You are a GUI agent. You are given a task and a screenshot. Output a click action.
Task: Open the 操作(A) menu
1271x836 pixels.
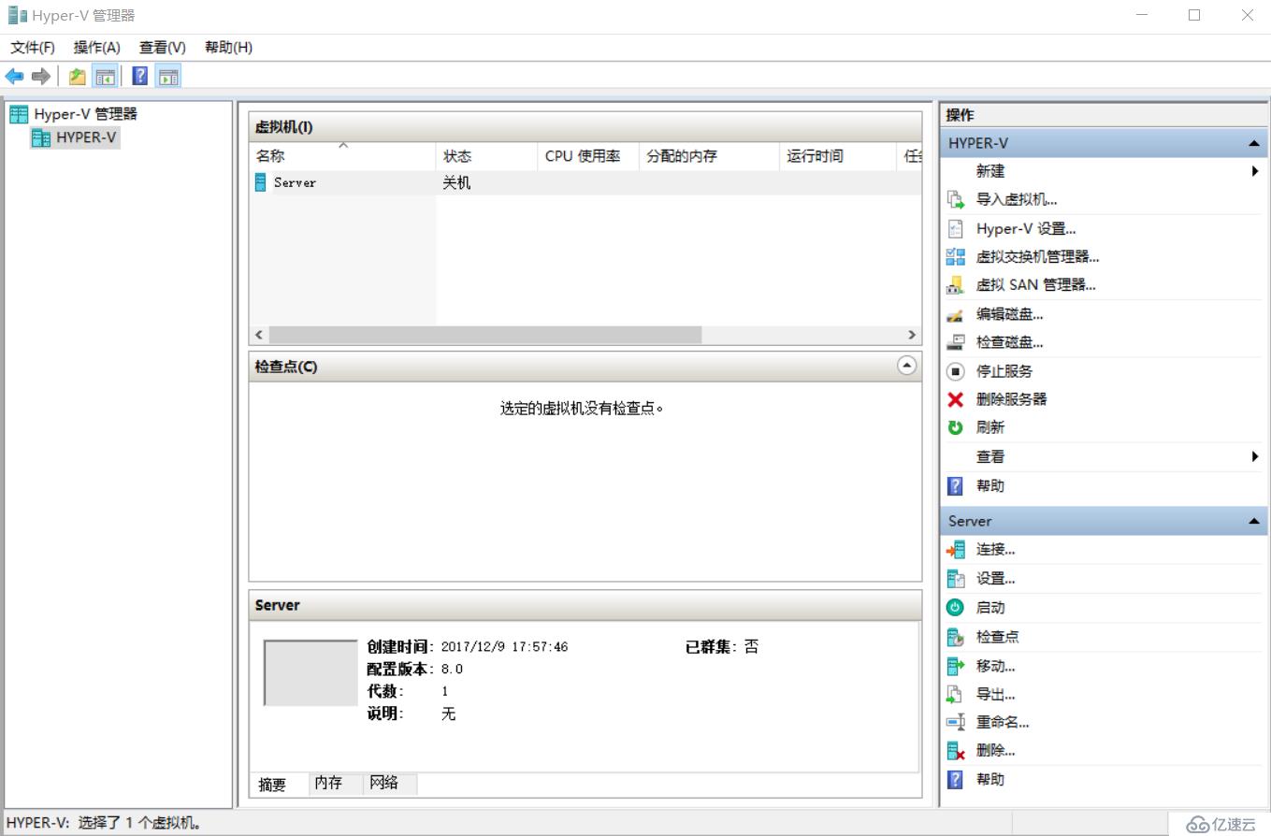pyautogui.click(x=97, y=48)
